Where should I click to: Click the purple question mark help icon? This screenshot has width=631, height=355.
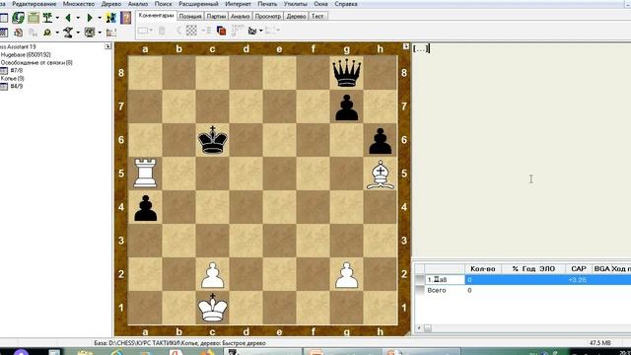click(125, 18)
